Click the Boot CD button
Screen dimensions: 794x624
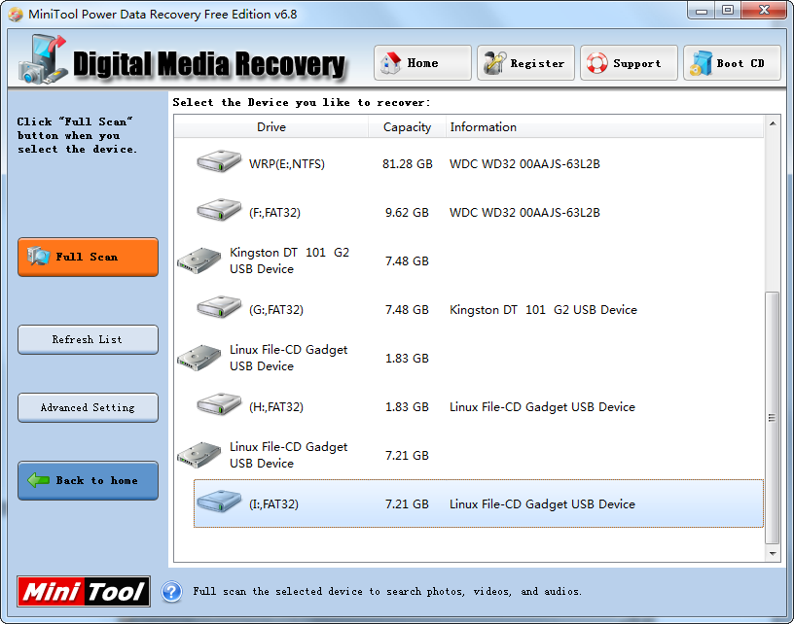732,63
